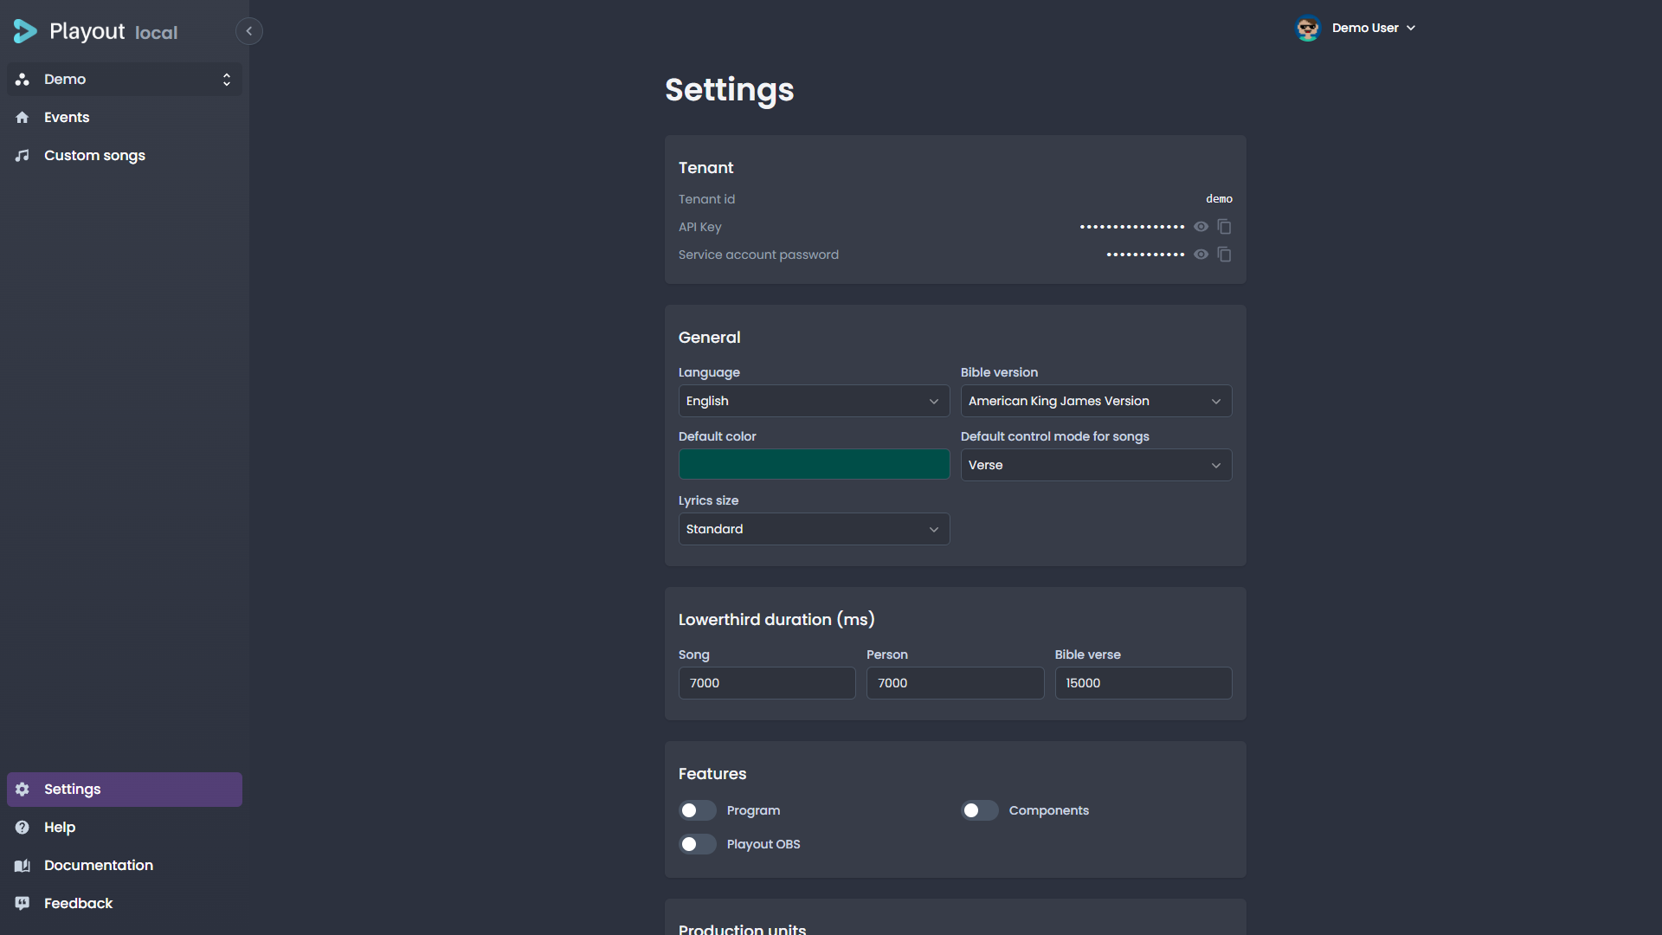The height and width of the screenshot is (935, 1662).
Task: Click the Demo User avatar
Action: click(x=1308, y=28)
